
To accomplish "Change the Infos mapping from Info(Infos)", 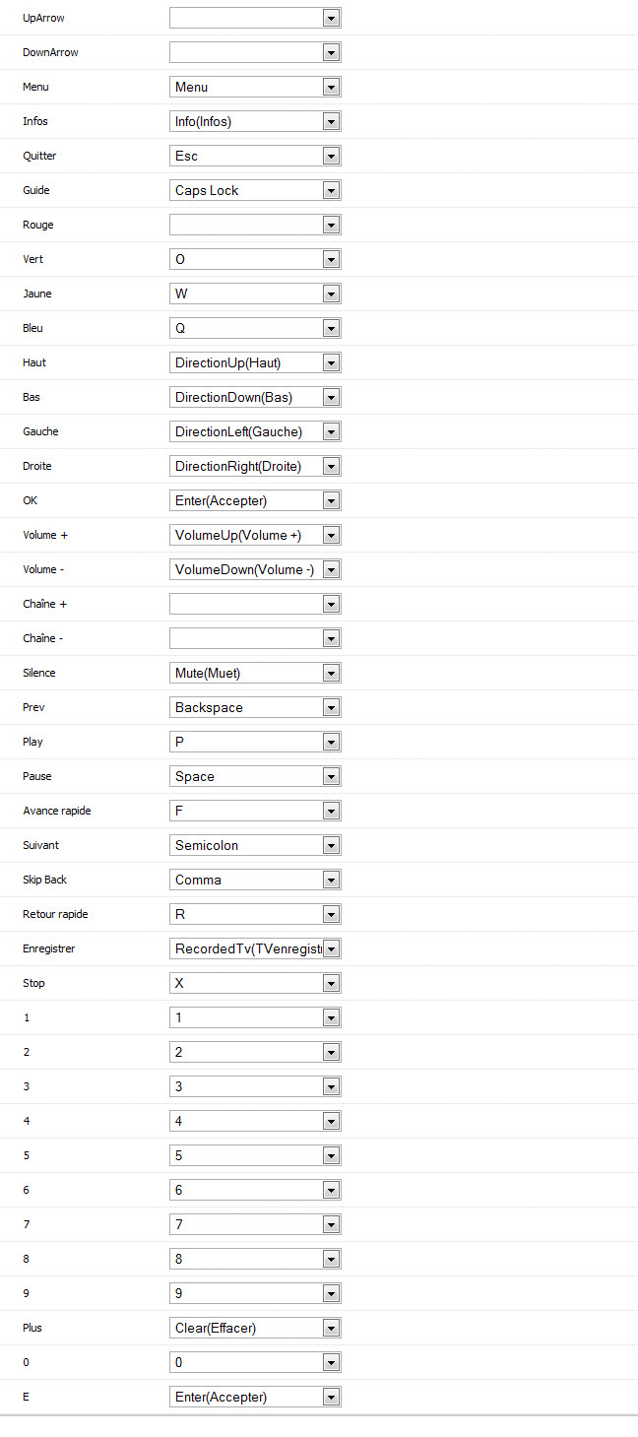I will click(255, 121).
